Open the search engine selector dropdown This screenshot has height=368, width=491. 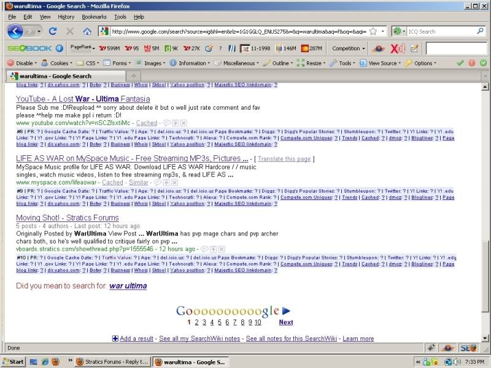pos(400,31)
